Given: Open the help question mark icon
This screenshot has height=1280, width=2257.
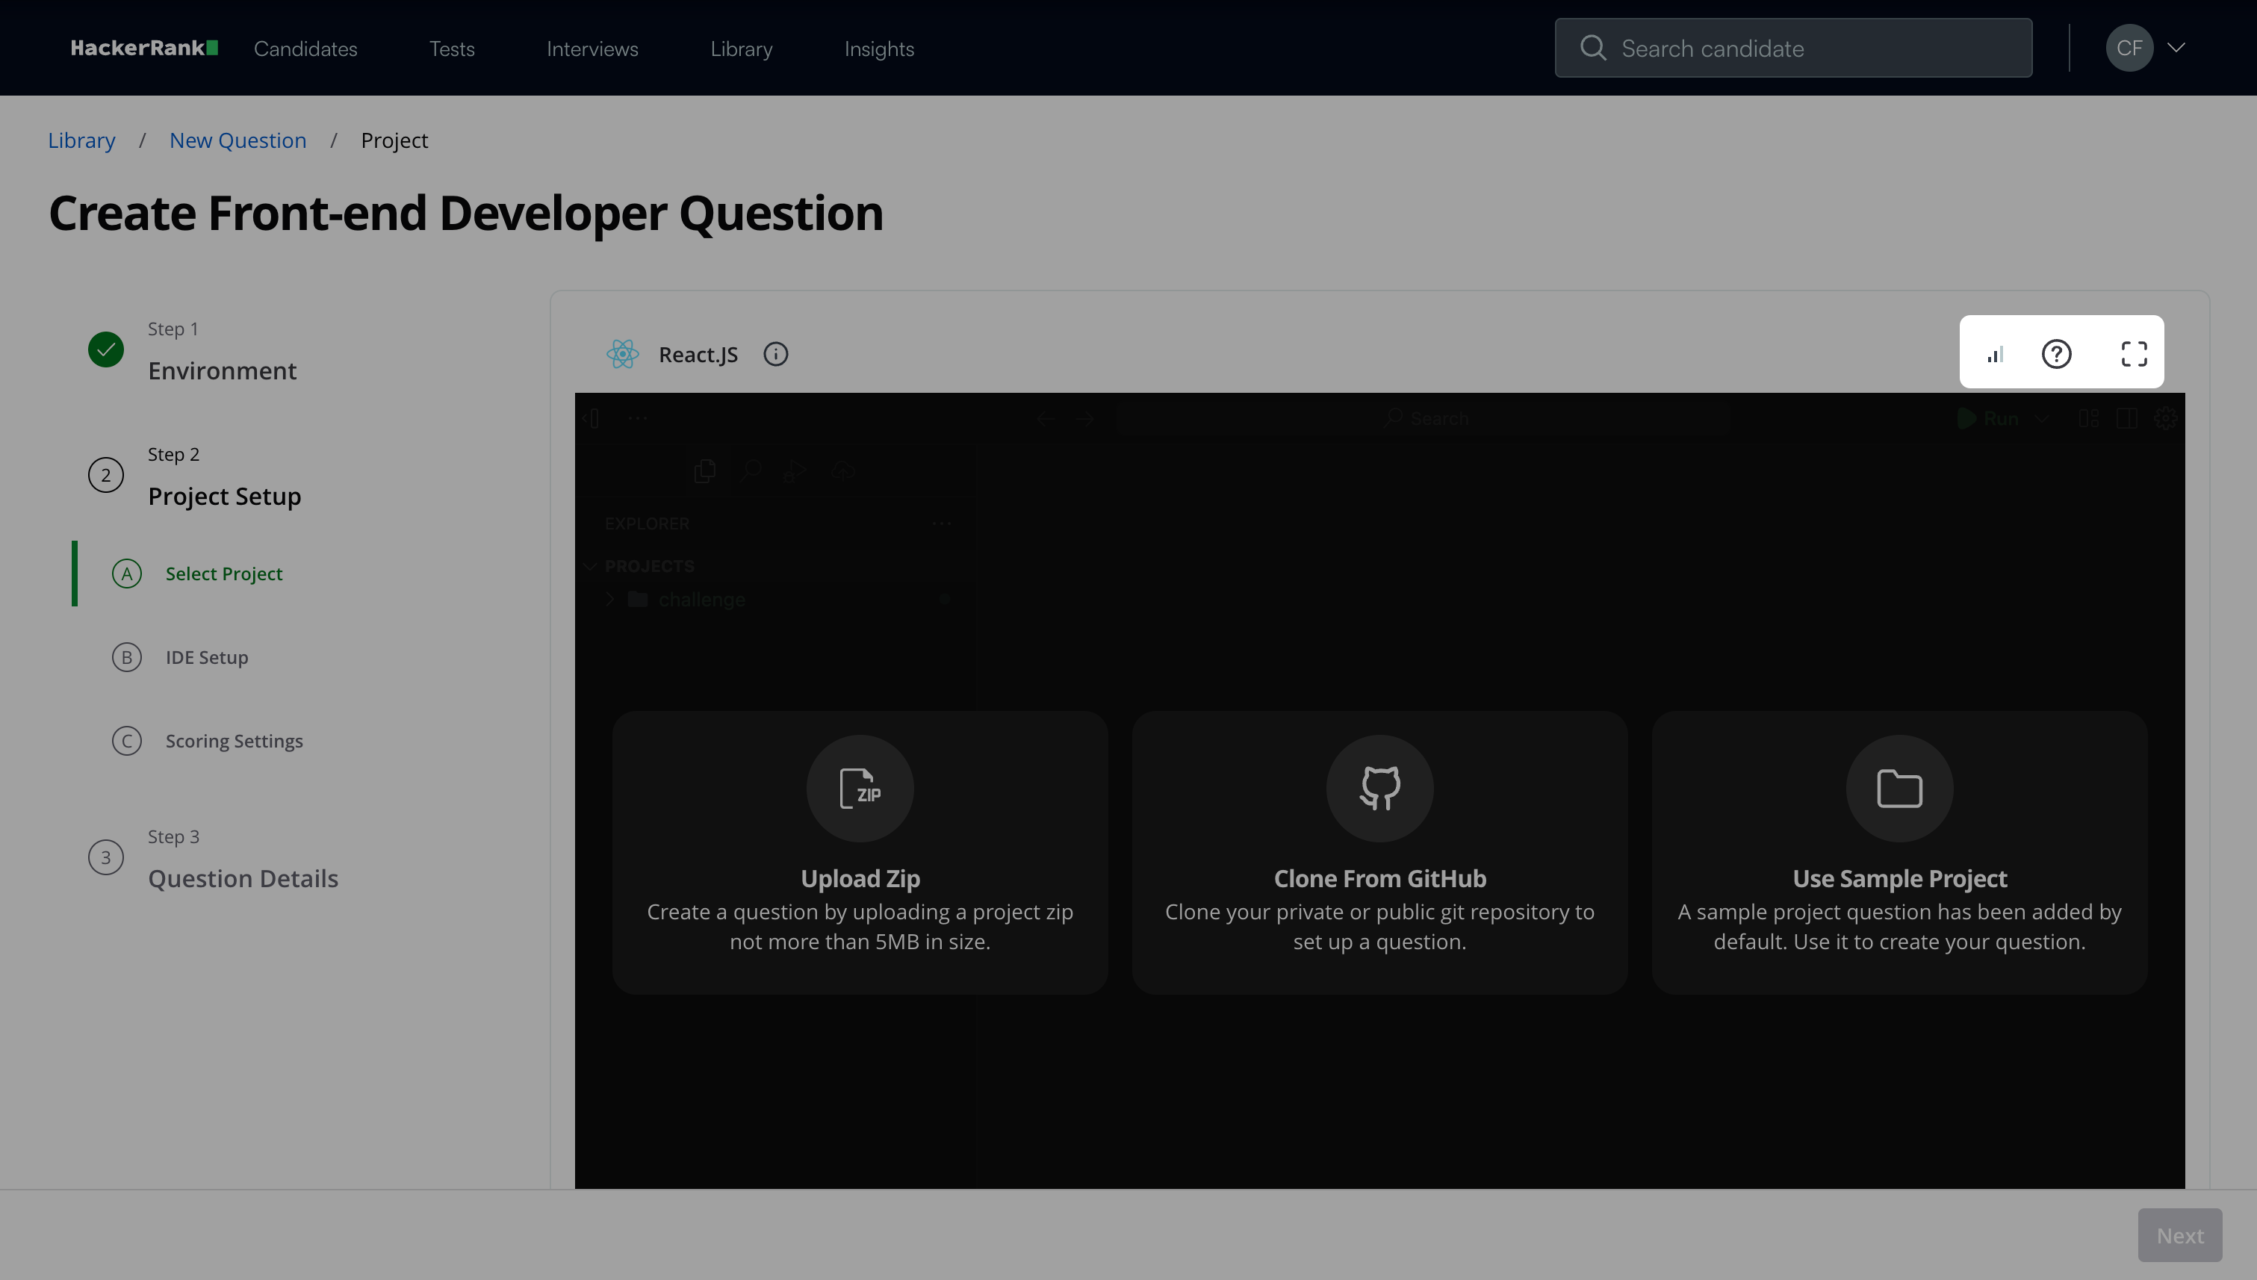Looking at the screenshot, I should click(x=2055, y=354).
